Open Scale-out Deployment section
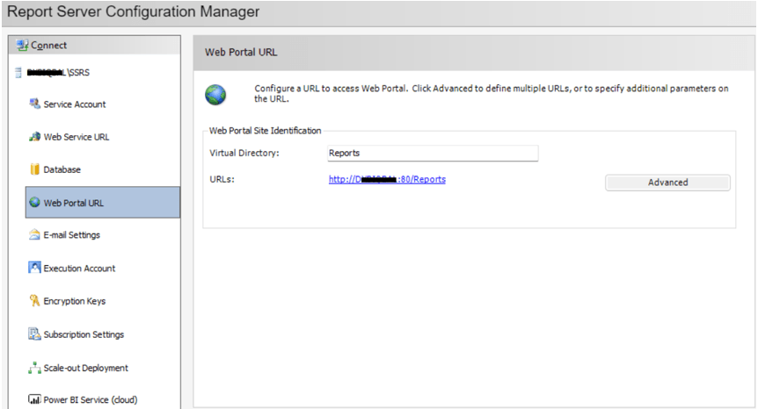This screenshot has height=409, width=758. pos(85,368)
